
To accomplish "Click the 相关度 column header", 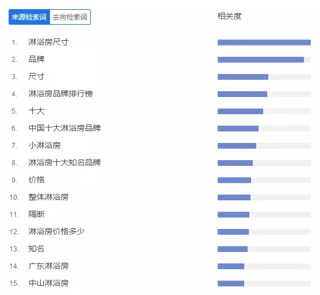I will 229,16.
